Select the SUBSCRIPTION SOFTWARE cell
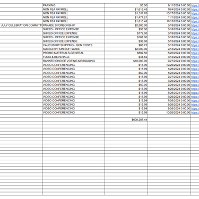 tap(73, 49)
